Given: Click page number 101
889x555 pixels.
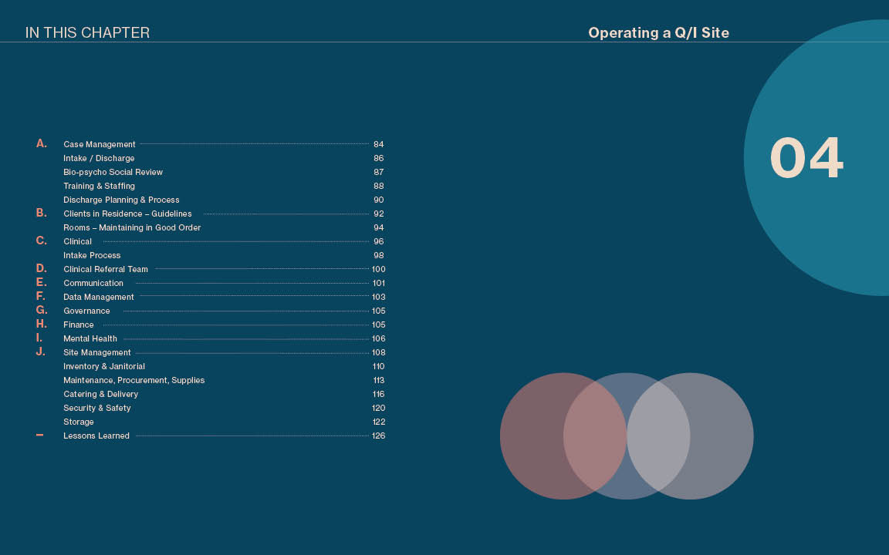Looking at the screenshot, I should (x=379, y=283).
